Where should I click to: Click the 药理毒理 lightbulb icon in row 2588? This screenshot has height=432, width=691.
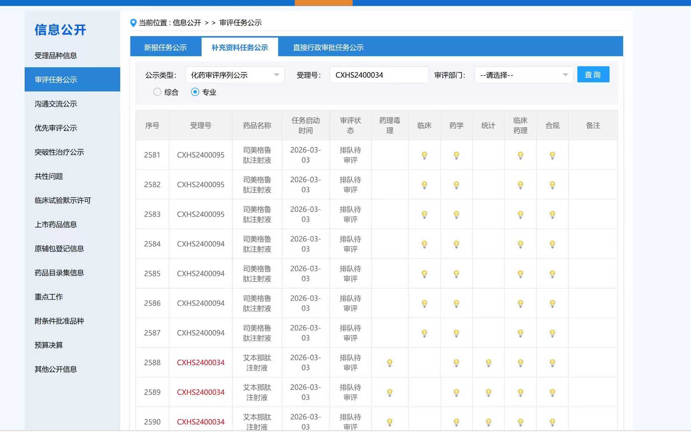(x=389, y=363)
